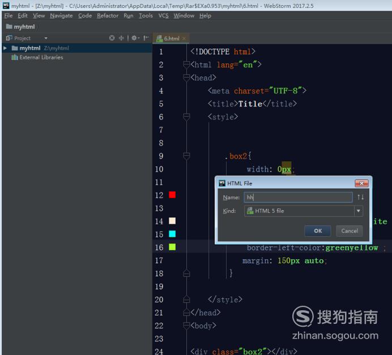392x355 pixels.
Task: Click the myhtml breadcrumb in navigation bar
Action: click(20, 27)
